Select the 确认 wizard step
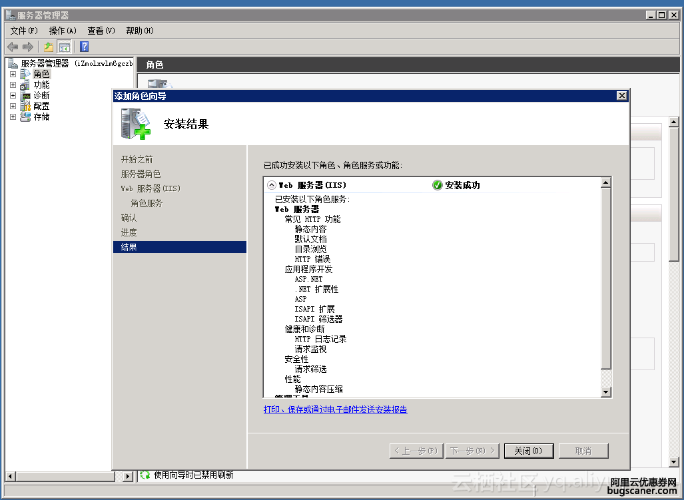684x500 pixels. 129,218
